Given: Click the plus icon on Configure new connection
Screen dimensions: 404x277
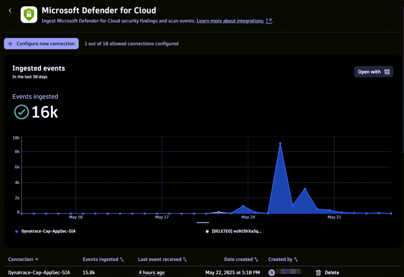Looking at the screenshot, I should click(10, 43).
